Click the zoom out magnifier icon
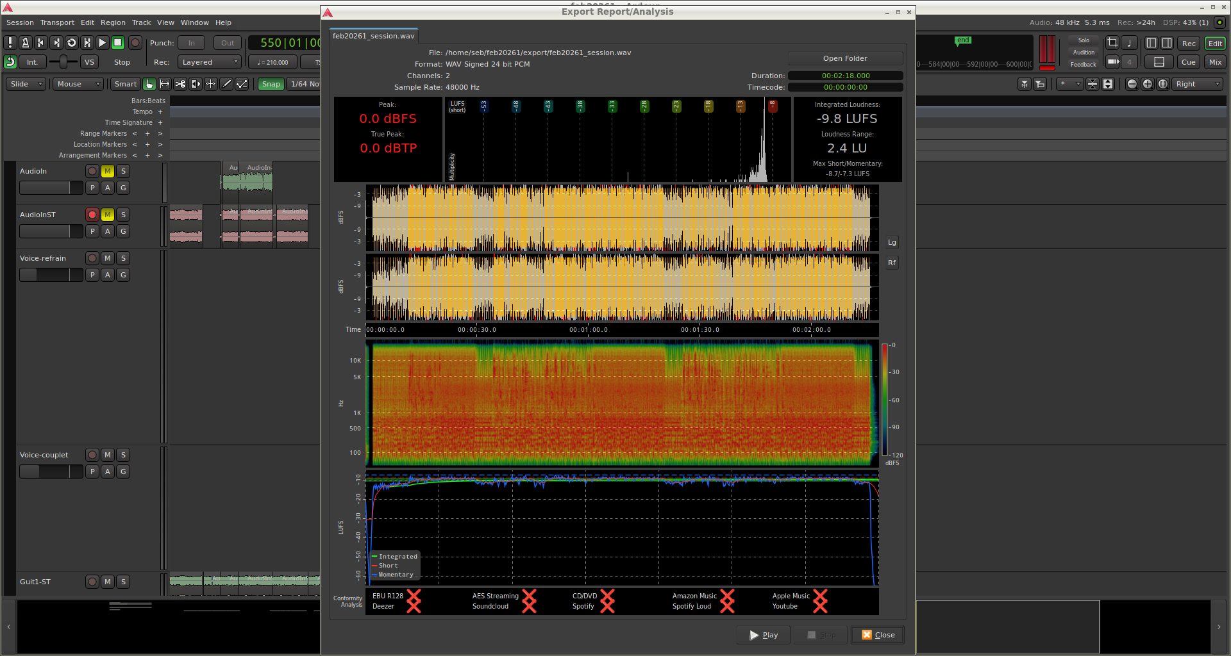 [1132, 84]
